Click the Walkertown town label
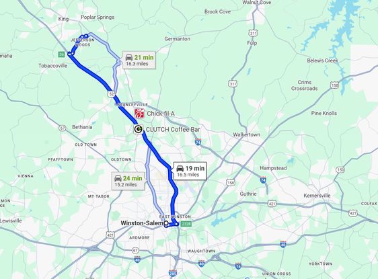The width and height of the screenshot is (378, 279). [x=246, y=134]
